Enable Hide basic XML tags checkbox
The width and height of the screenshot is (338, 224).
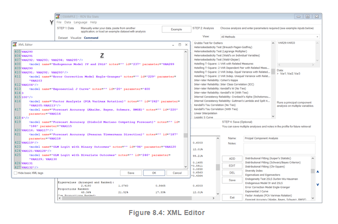pyautogui.click(x=16, y=173)
